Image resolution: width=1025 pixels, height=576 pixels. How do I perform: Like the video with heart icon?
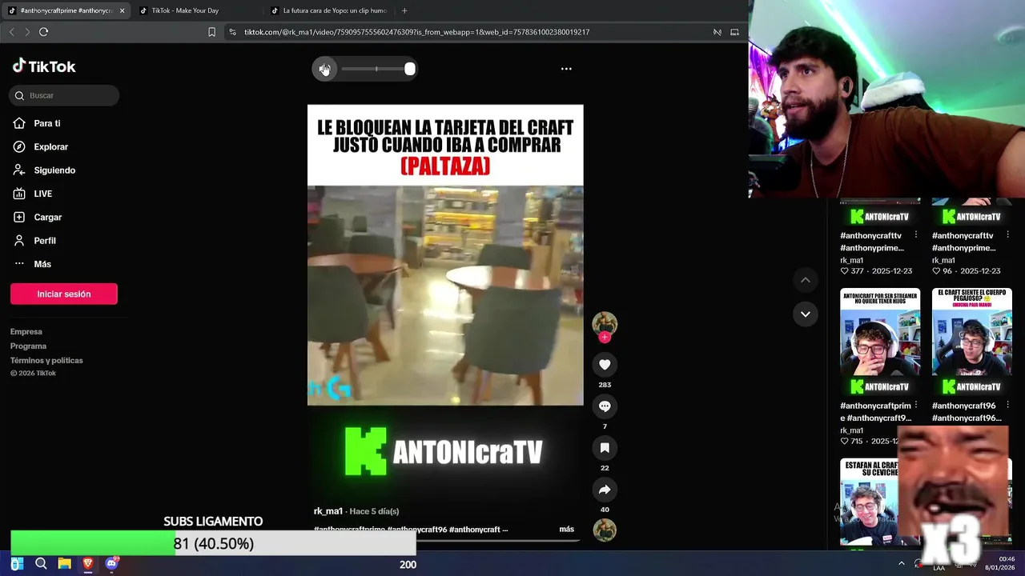[605, 365]
